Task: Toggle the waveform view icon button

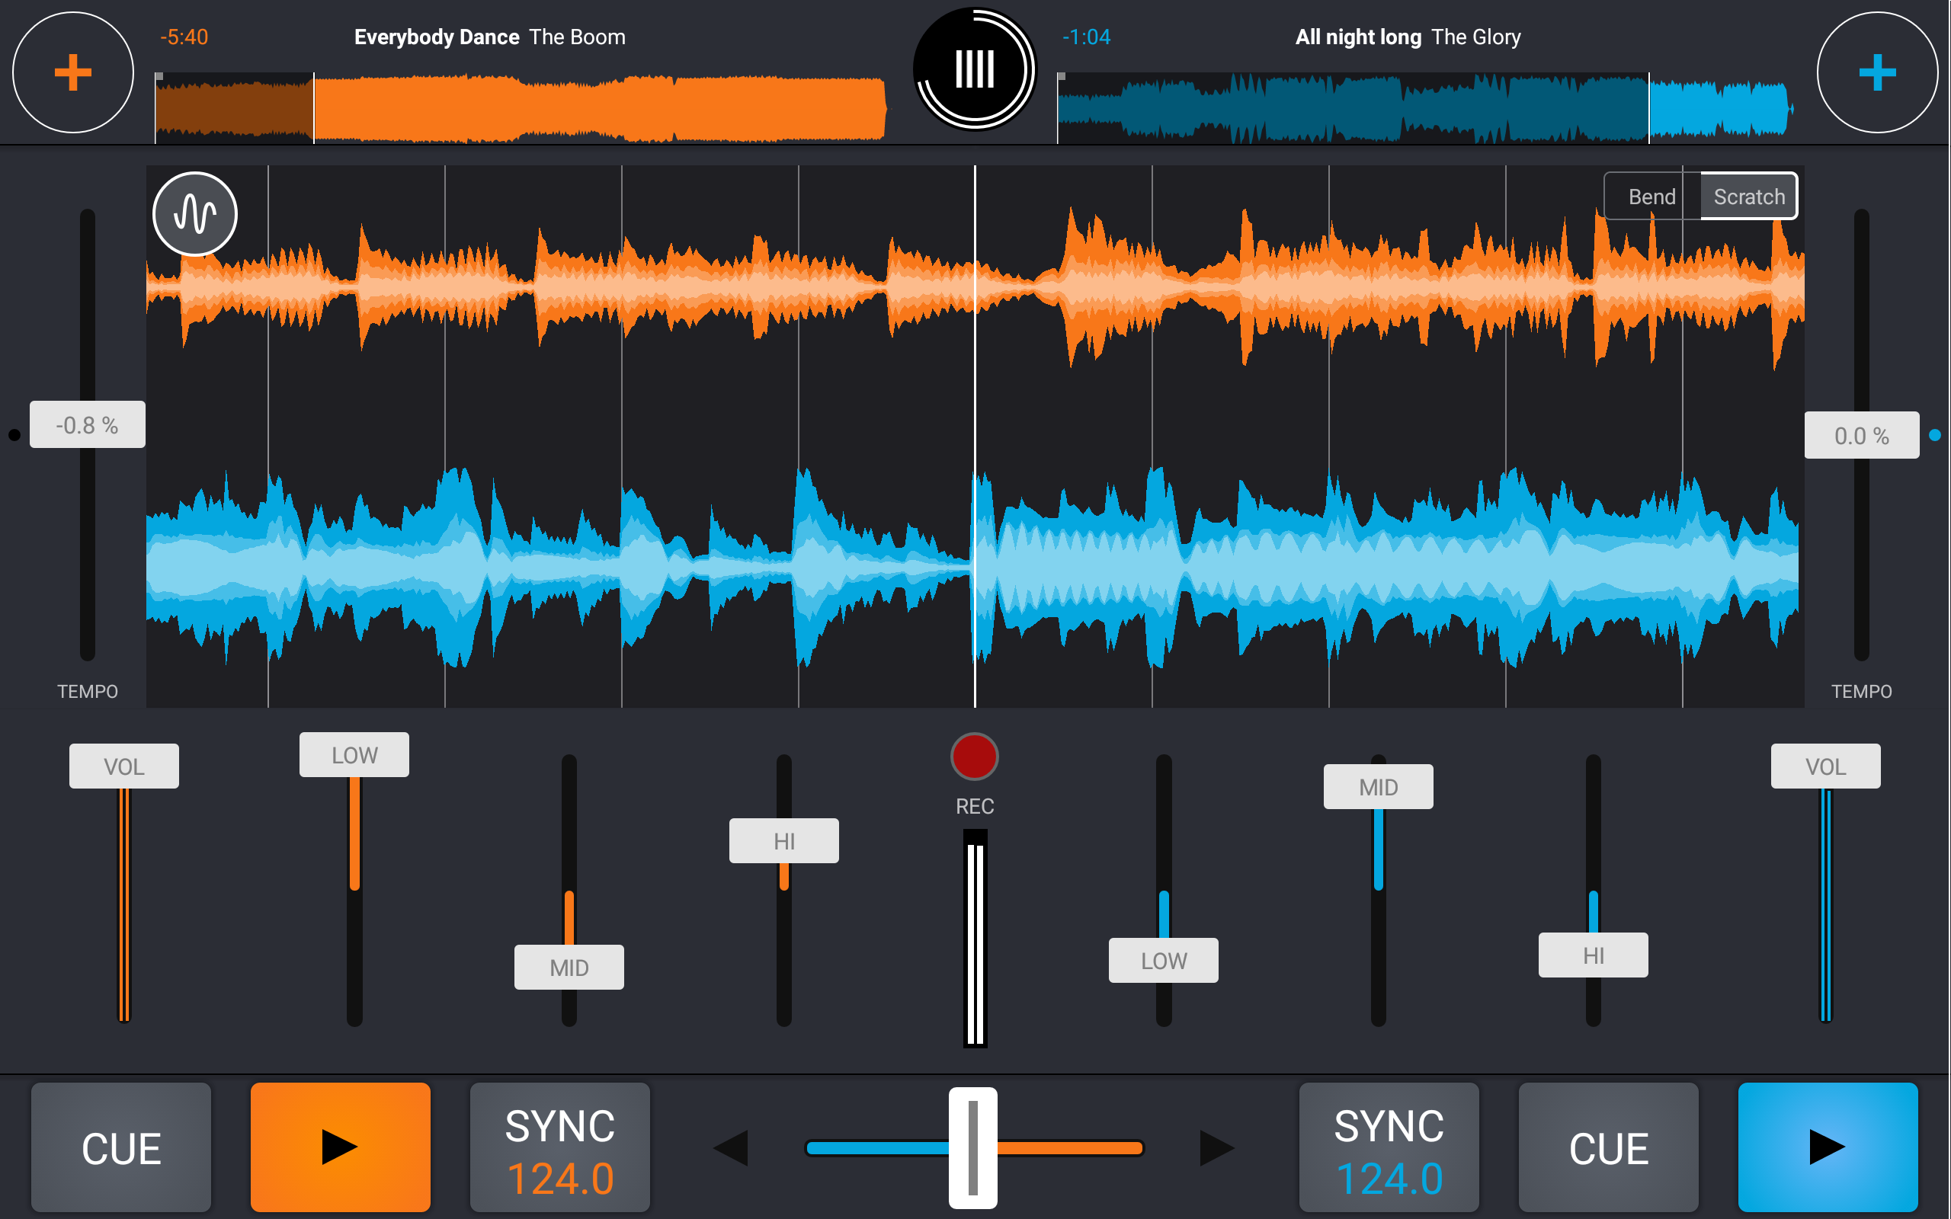Action: pos(195,213)
